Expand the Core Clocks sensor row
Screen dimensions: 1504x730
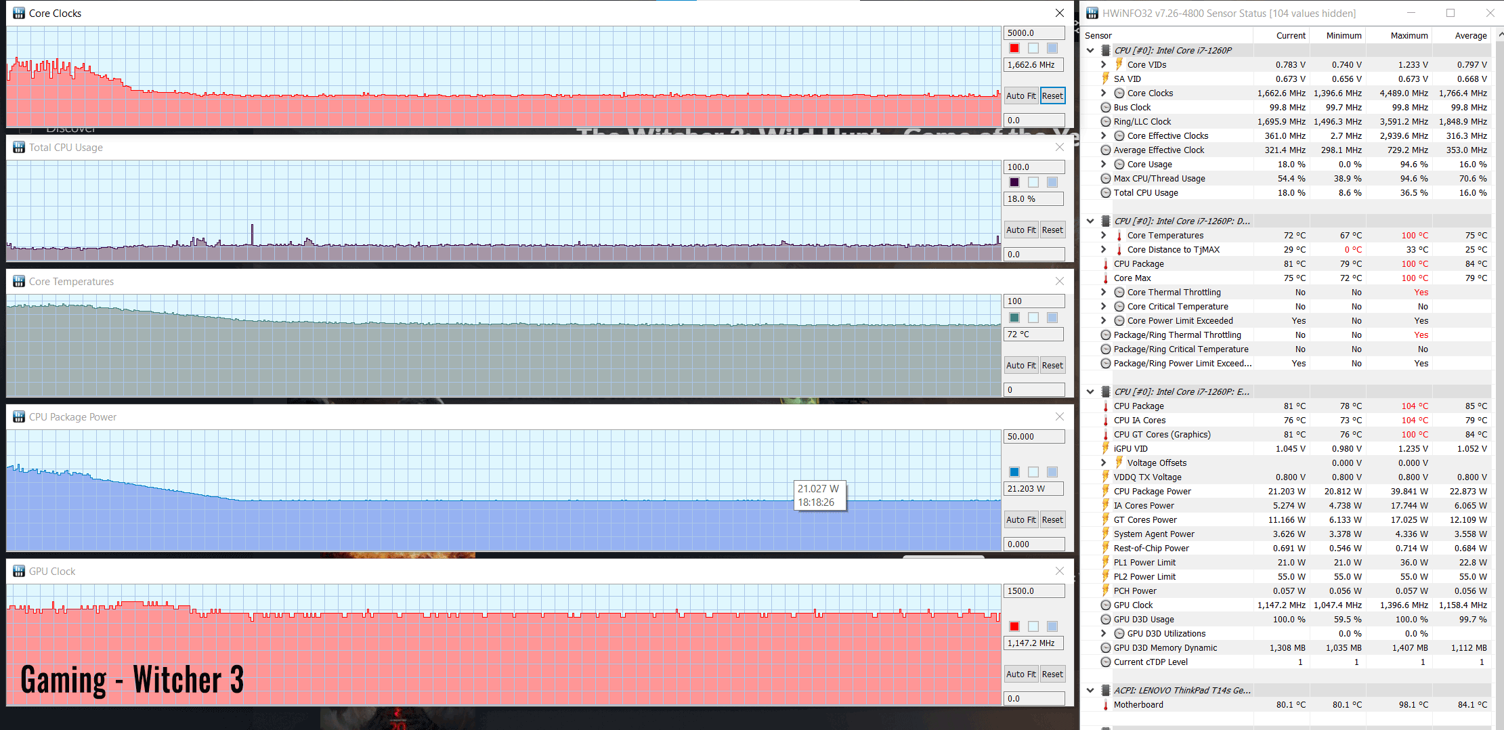tap(1104, 93)
